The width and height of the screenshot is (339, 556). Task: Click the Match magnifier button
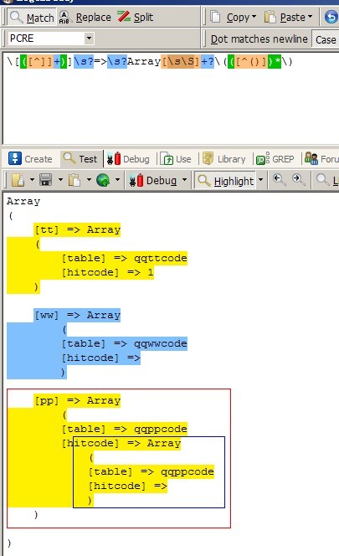(32, 17)
